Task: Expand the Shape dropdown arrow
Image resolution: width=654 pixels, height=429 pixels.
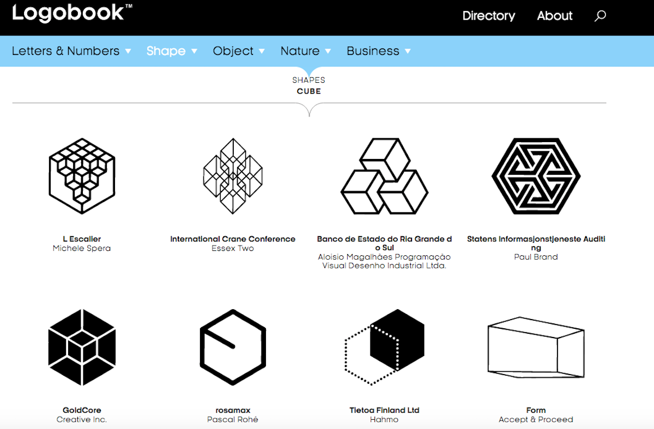Action: coord(194,51)
